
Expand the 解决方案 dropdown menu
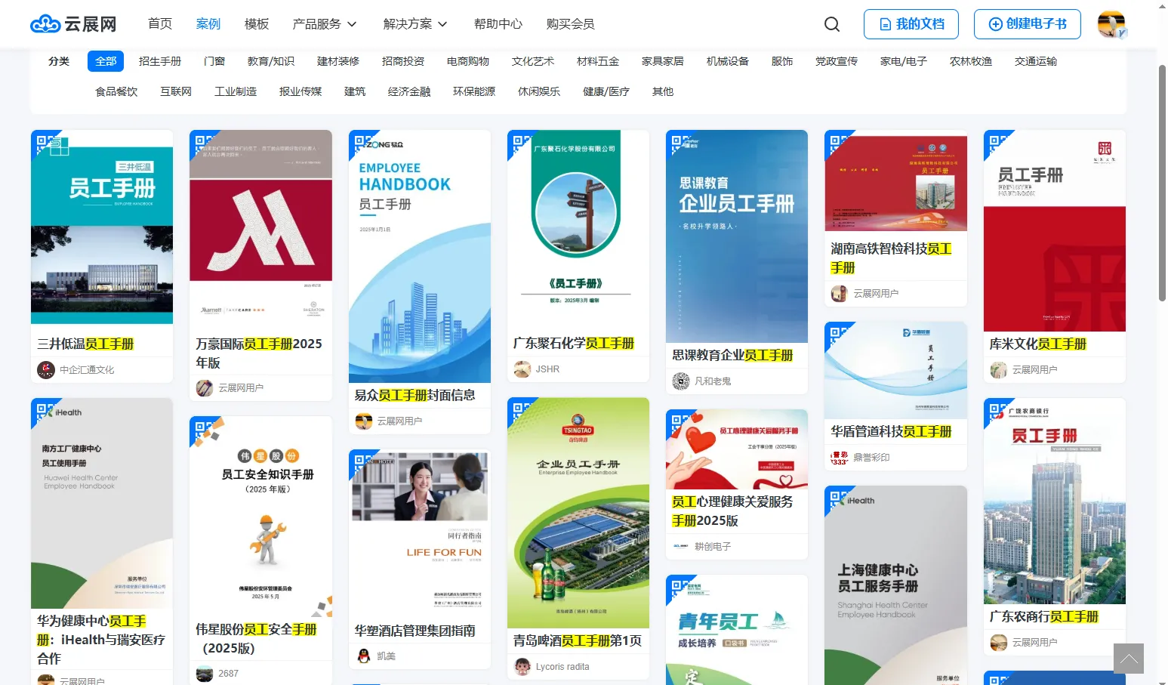[415, 24]
